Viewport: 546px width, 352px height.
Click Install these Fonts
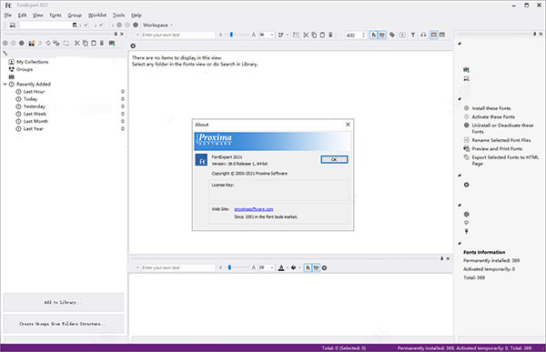pos(491,108)
